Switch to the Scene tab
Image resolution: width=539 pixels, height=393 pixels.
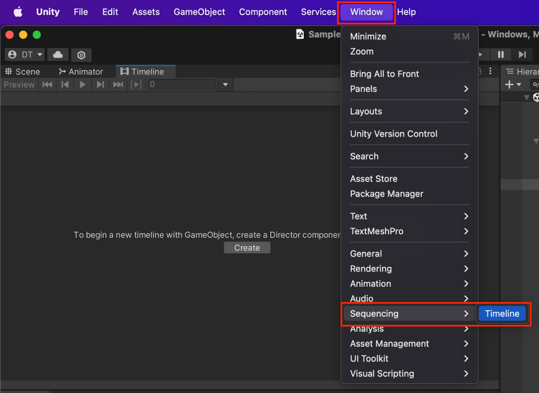point(22,72)
